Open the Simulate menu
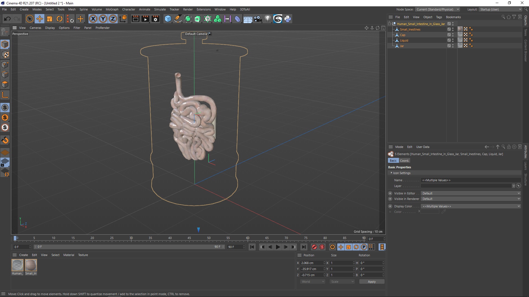This screenshot has width=529, height=297. pos(160,9)
